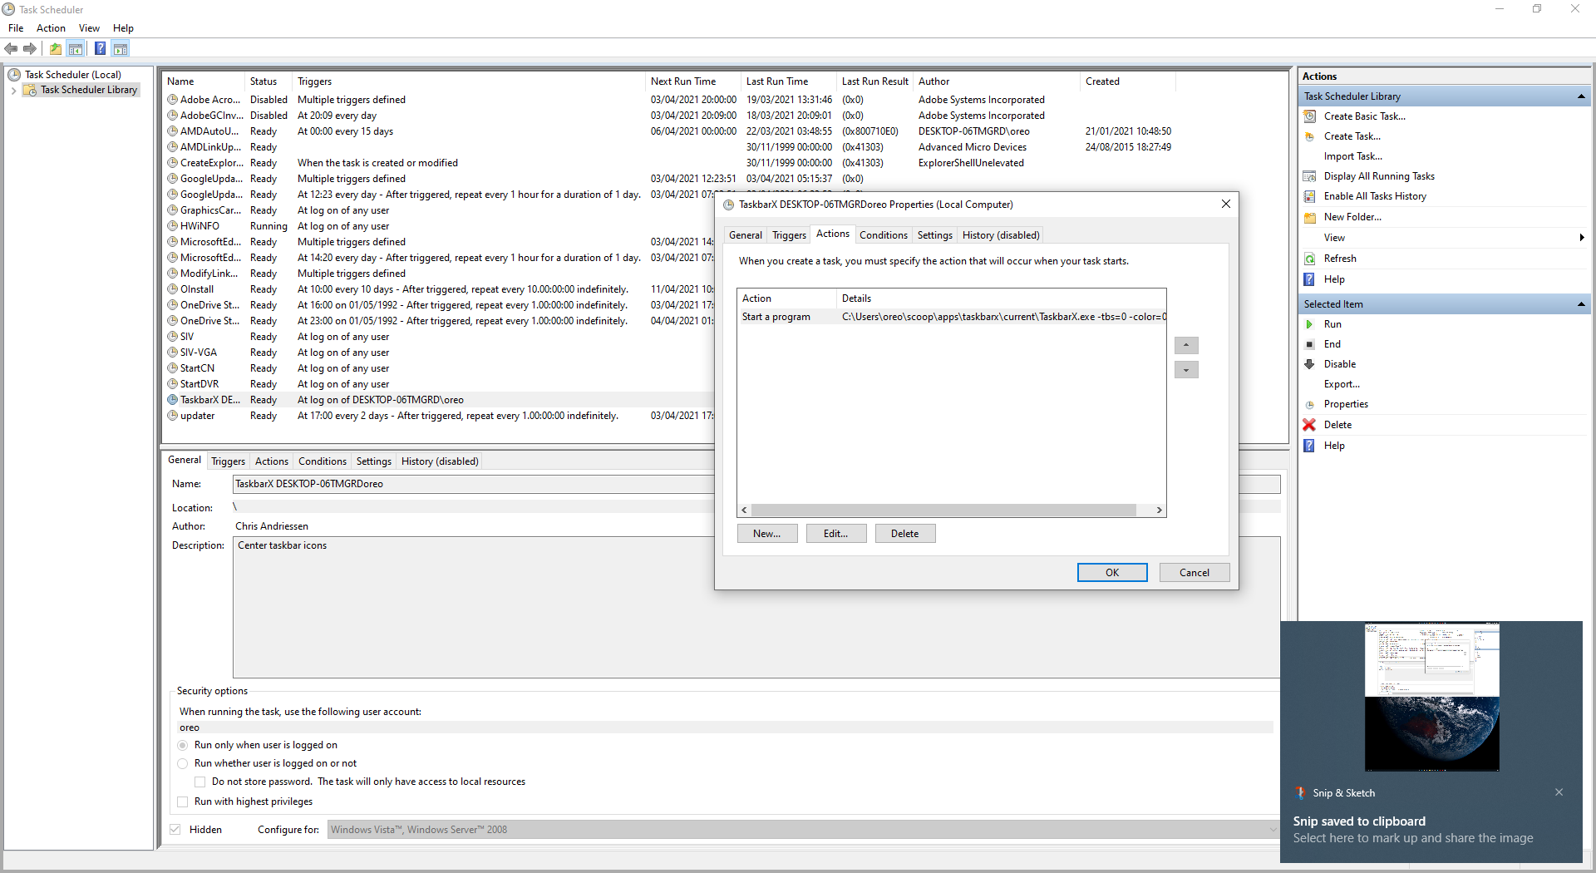This screenshot has width=1596, height=873.
Task: Click Display All Running Tasks
Action: tap(1378, 175)
